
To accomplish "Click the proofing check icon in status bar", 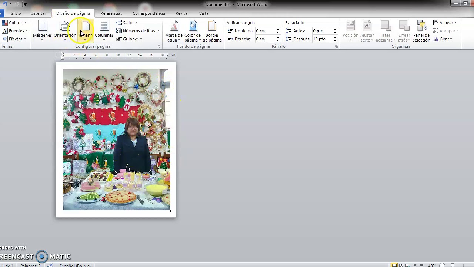I will 51,266.
